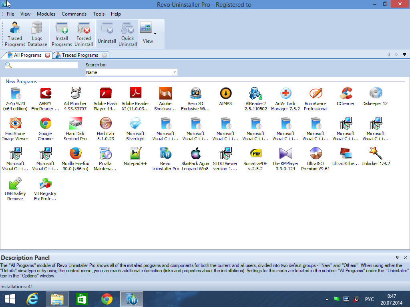Open the File menu
The height and width of the screenshot is (307, 410).
click(10, 14)
